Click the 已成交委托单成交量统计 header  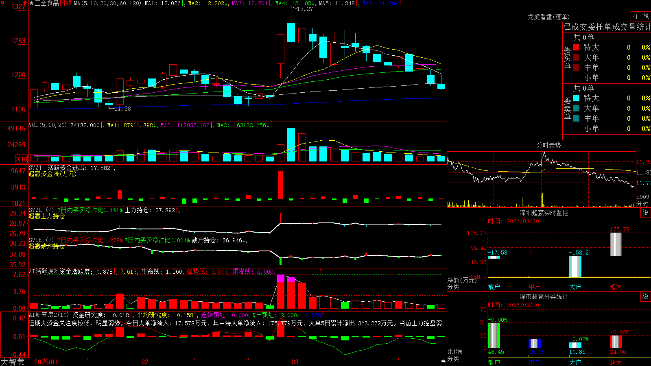607,27
